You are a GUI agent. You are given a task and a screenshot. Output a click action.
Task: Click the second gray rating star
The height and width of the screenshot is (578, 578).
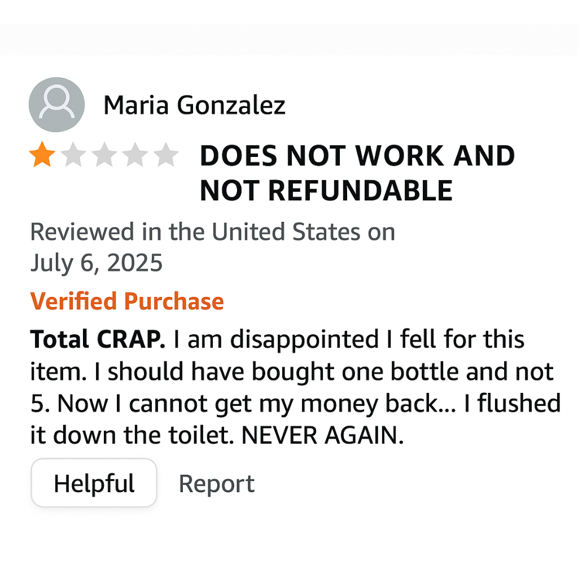73,155
